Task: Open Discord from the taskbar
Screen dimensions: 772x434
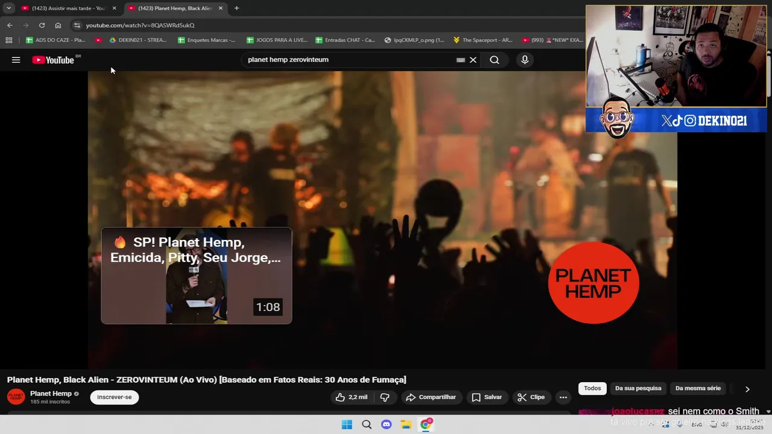Action: pos(386,424)
